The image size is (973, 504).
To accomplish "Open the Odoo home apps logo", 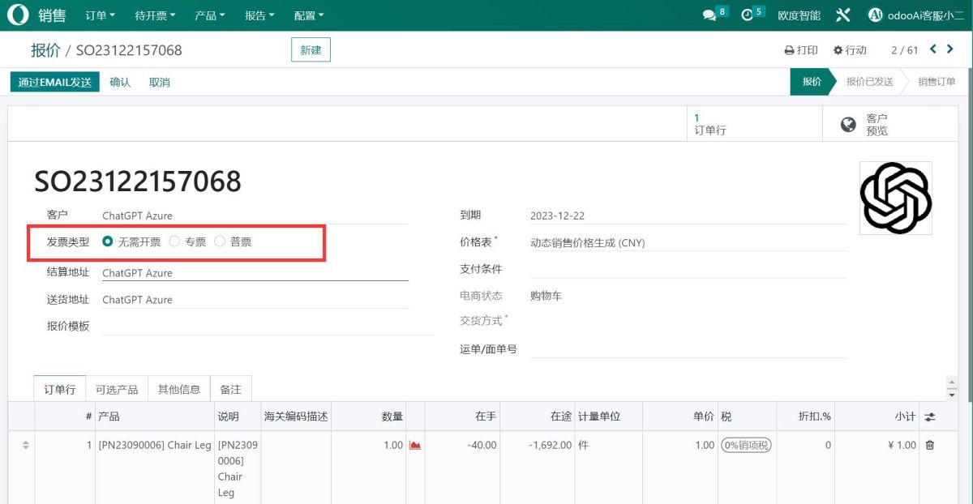I will [x=17, y=15].
